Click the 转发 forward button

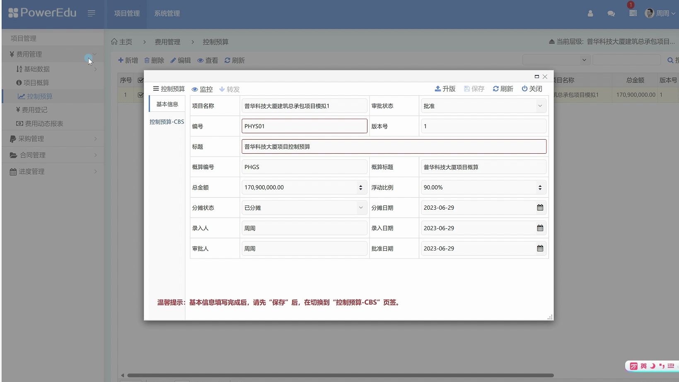tap(230, 89)
